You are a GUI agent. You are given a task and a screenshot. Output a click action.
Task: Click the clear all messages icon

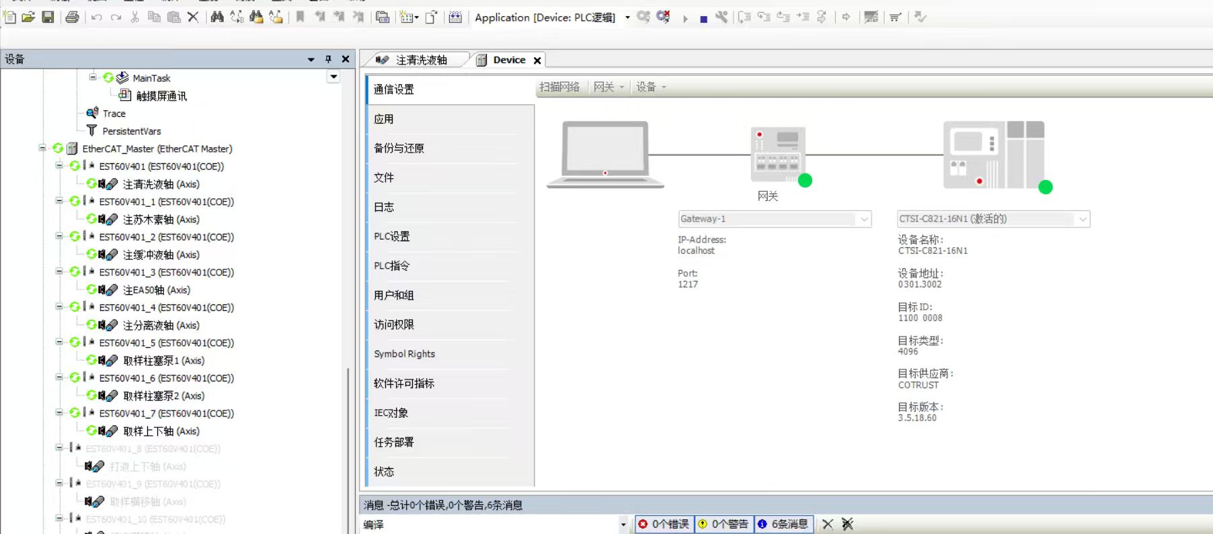click(x=847, y=524)
